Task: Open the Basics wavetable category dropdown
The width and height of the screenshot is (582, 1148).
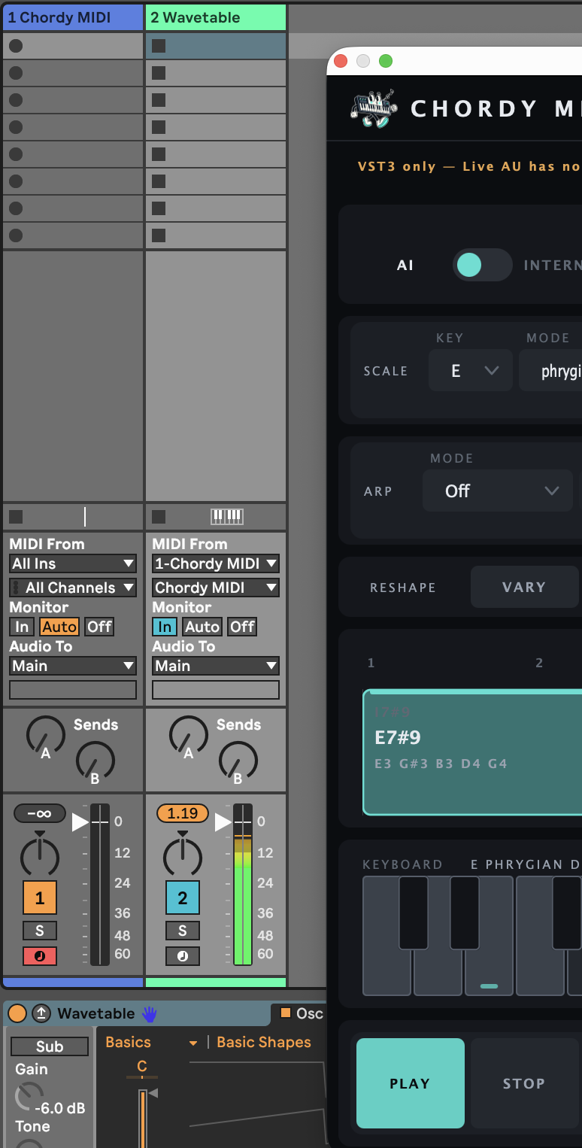Action: tap(151, 1043)
